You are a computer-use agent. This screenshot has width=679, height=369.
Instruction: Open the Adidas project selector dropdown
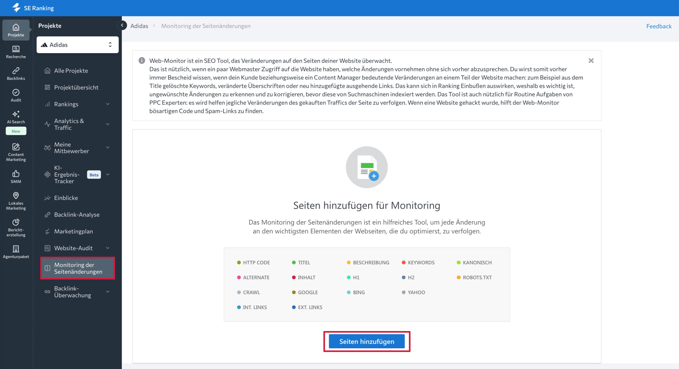pos(78,45)
